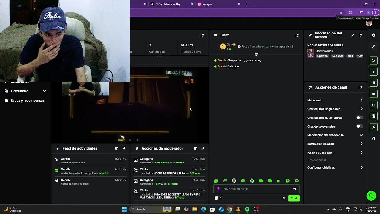Open File Explorer from the taskbar
The height and width of the screenshot is (214, 380).
coord(195,209)
